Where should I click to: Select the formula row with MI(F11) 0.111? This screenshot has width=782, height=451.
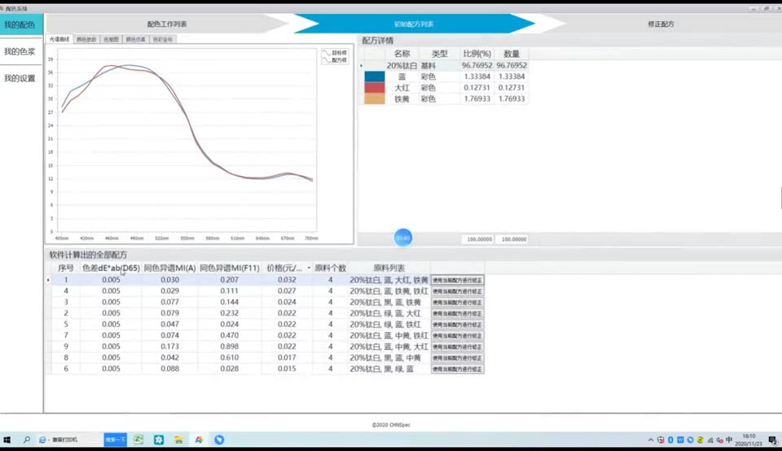click(x=265, y=291)
